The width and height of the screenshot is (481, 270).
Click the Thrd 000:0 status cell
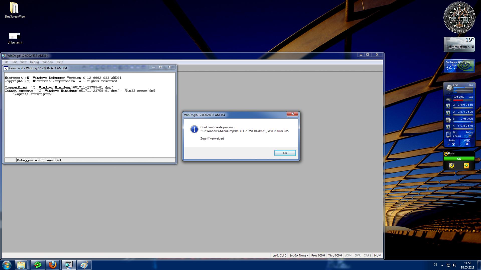click(335, 255)
